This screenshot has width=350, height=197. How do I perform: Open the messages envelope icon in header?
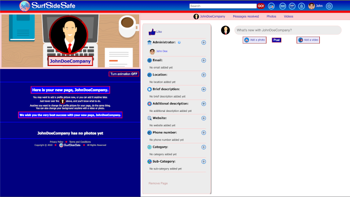click(283, 6)
